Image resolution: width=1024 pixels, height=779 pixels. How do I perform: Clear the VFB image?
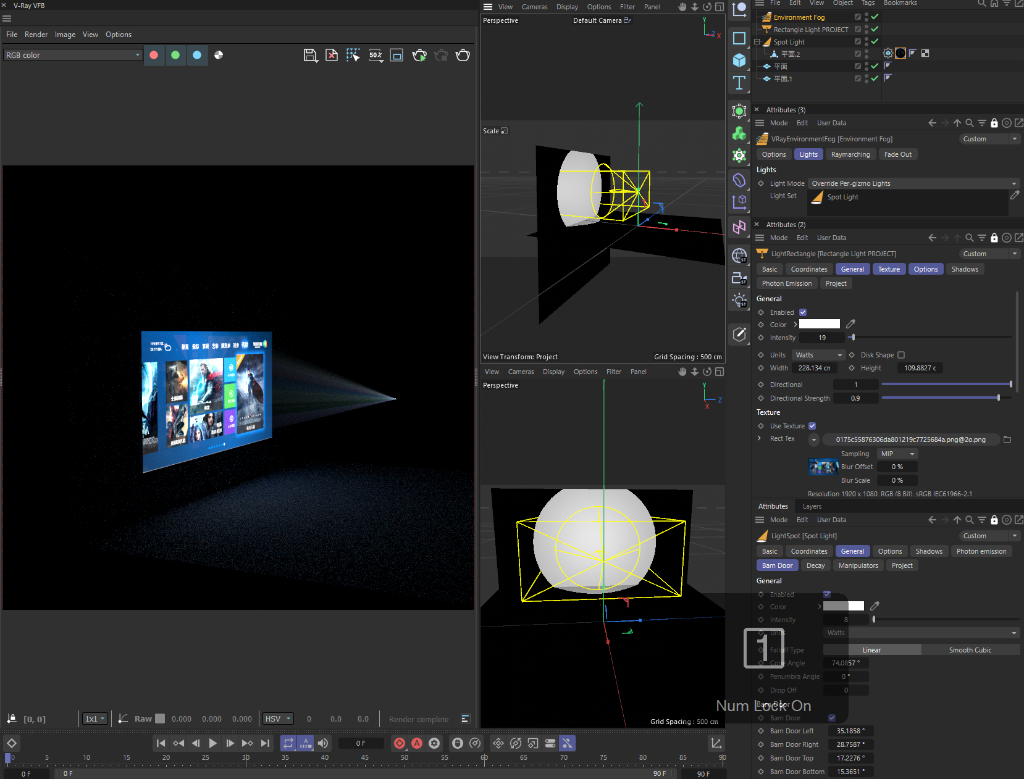332,56
